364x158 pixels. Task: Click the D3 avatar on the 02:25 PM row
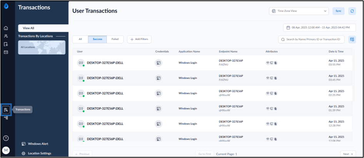click(80, 93)
